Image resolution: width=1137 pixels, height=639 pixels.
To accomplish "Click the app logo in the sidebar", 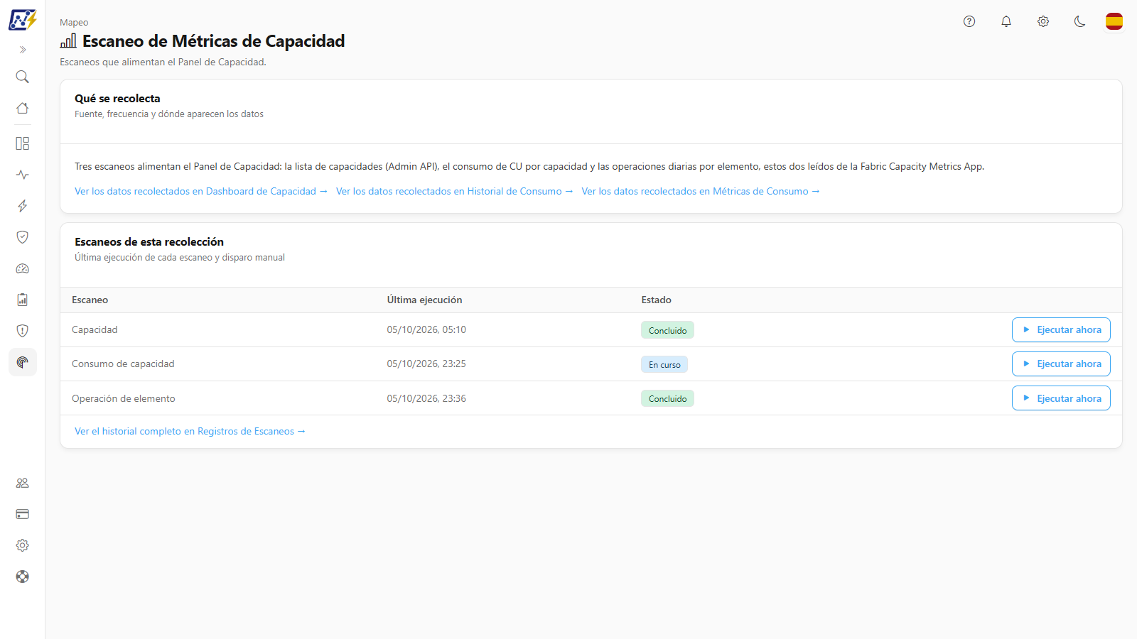I will point(22,20).
